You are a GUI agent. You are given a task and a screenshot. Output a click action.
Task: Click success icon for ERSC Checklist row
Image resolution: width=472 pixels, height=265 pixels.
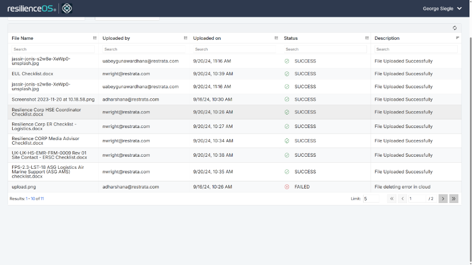tap(286, 155)
